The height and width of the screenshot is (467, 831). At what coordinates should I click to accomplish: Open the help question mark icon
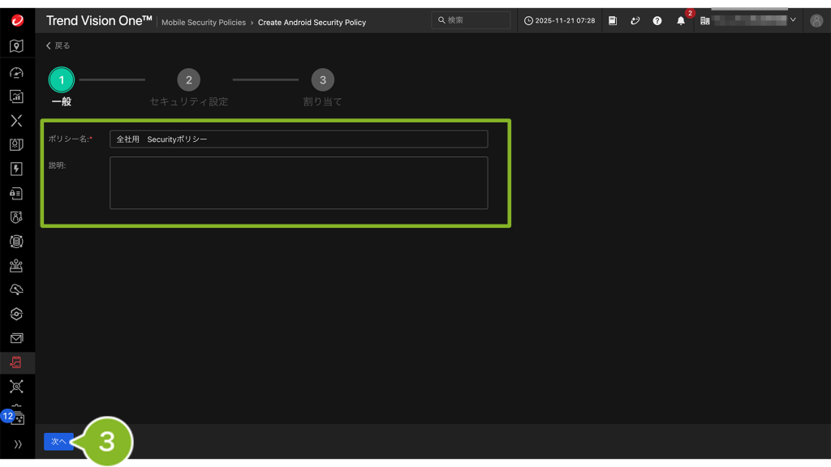click(x=657, y=21)
